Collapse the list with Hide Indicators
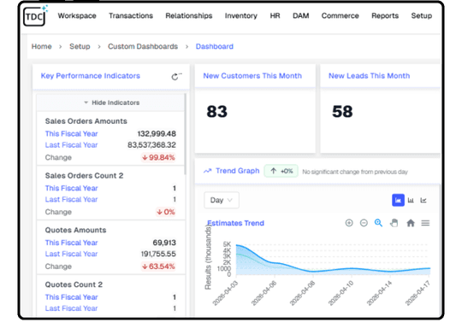 pos(111,102)
